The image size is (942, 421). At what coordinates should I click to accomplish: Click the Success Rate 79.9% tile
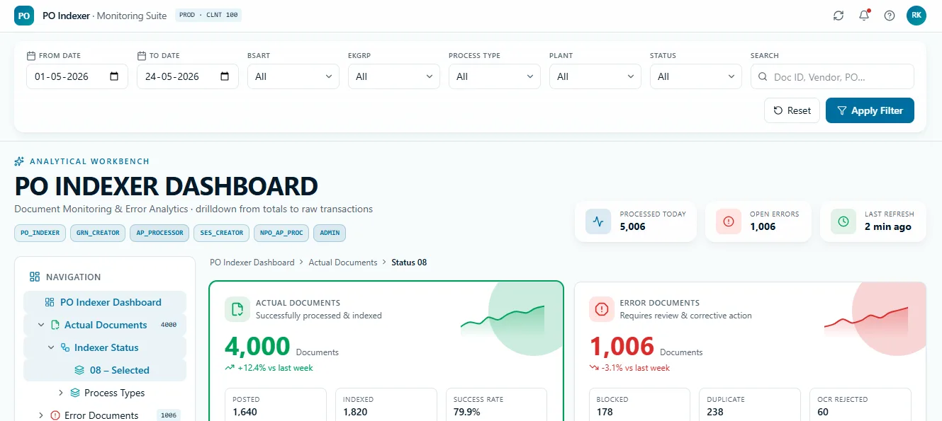click(x=496, y=405)
